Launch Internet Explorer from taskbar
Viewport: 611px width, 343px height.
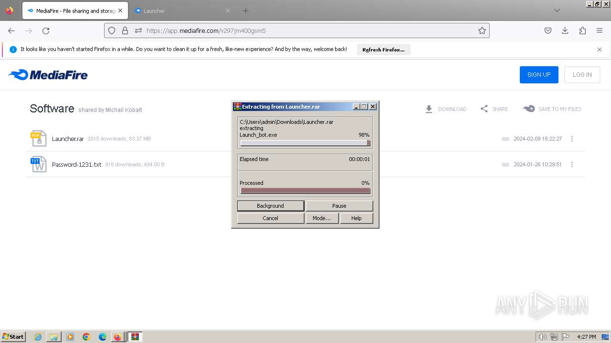(x=38, y=337)
